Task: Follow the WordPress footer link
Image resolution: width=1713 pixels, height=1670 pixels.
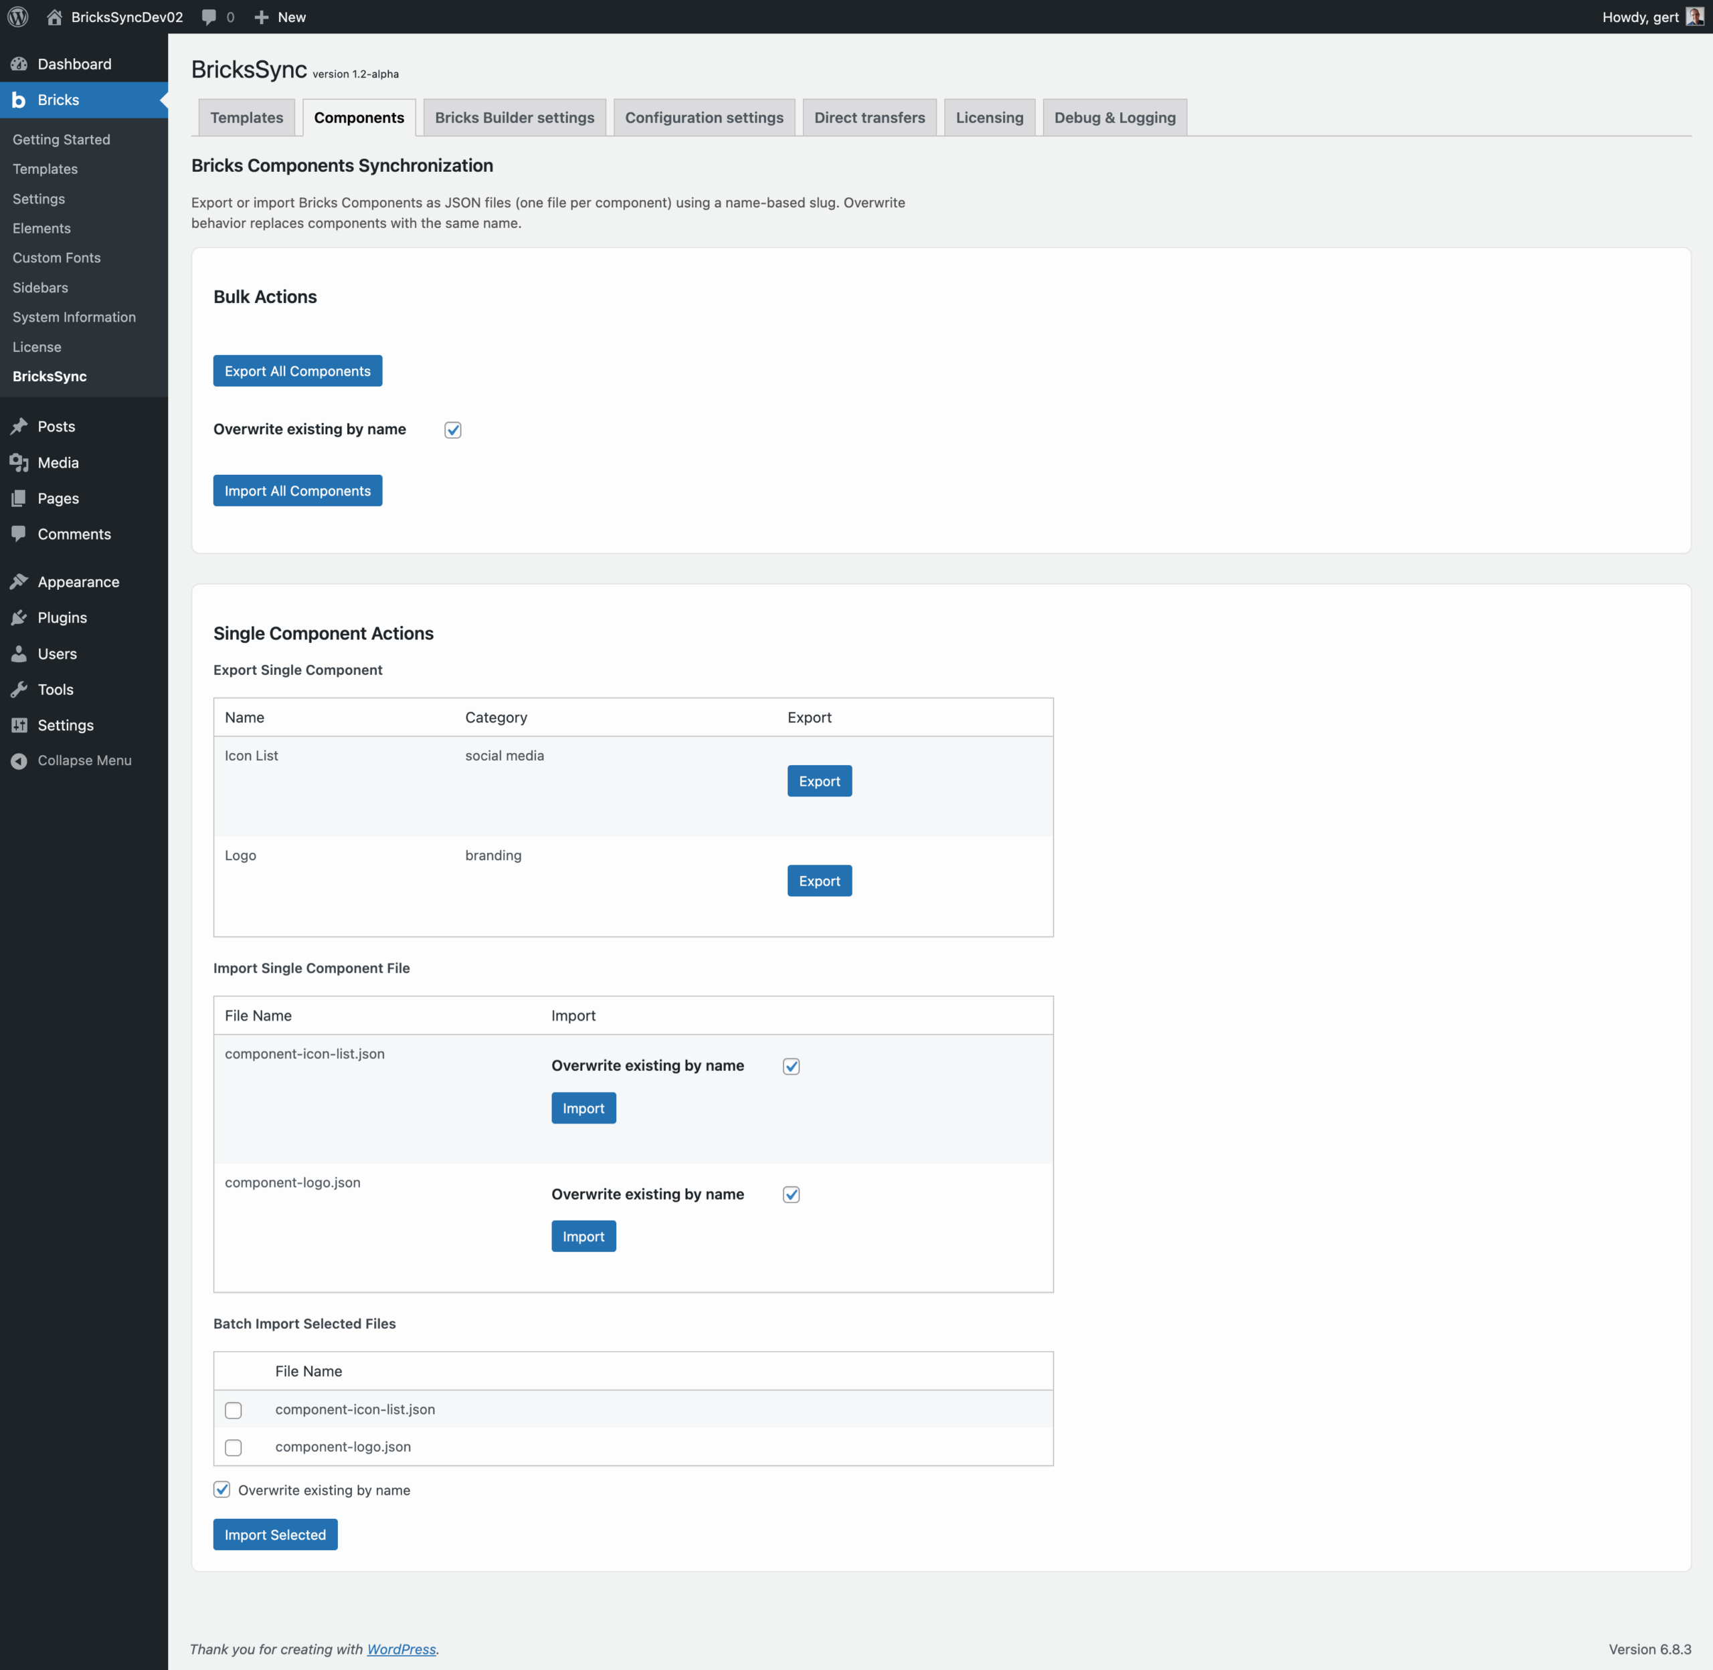Action: tap(401, 1649)
